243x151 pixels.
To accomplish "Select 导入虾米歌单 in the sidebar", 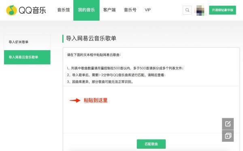I will click(x=27, y=42).
